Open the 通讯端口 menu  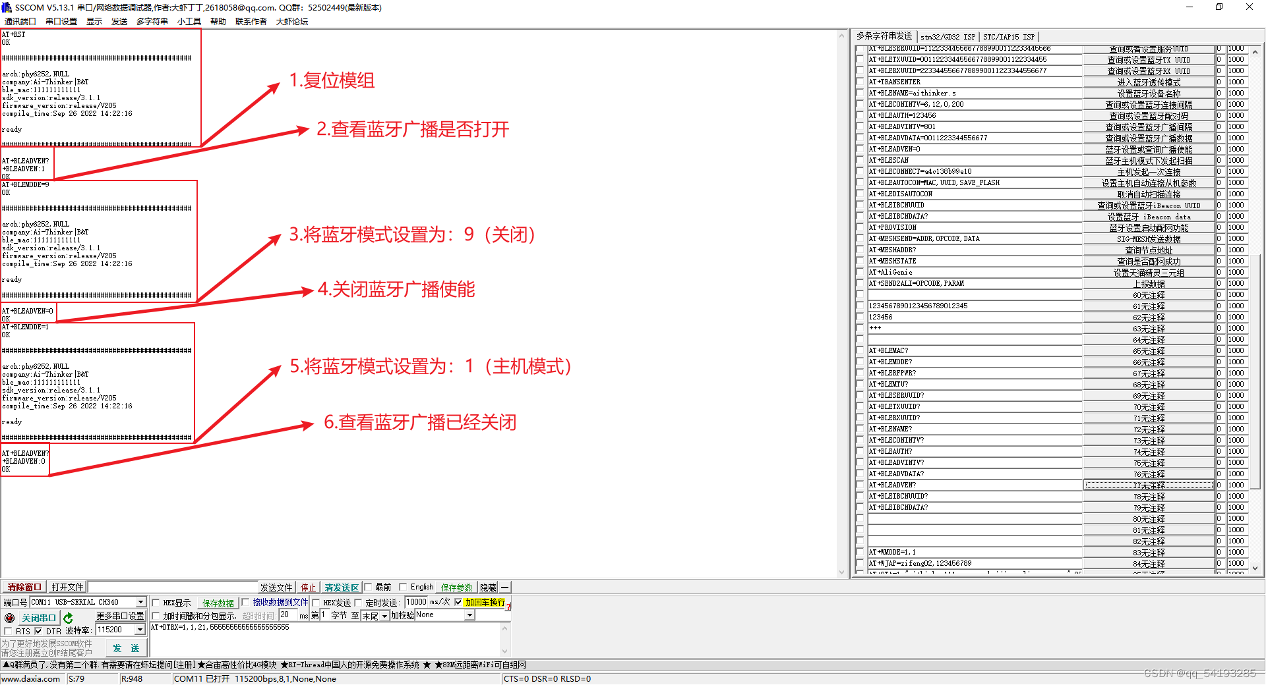tap(20, 21)
